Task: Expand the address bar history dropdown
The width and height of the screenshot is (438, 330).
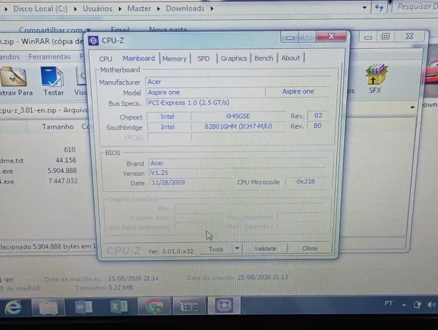Action: [365, 8]
